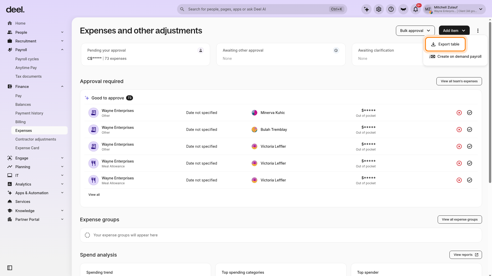Click the on demand payroll cash icon

(x=432, y=56)
